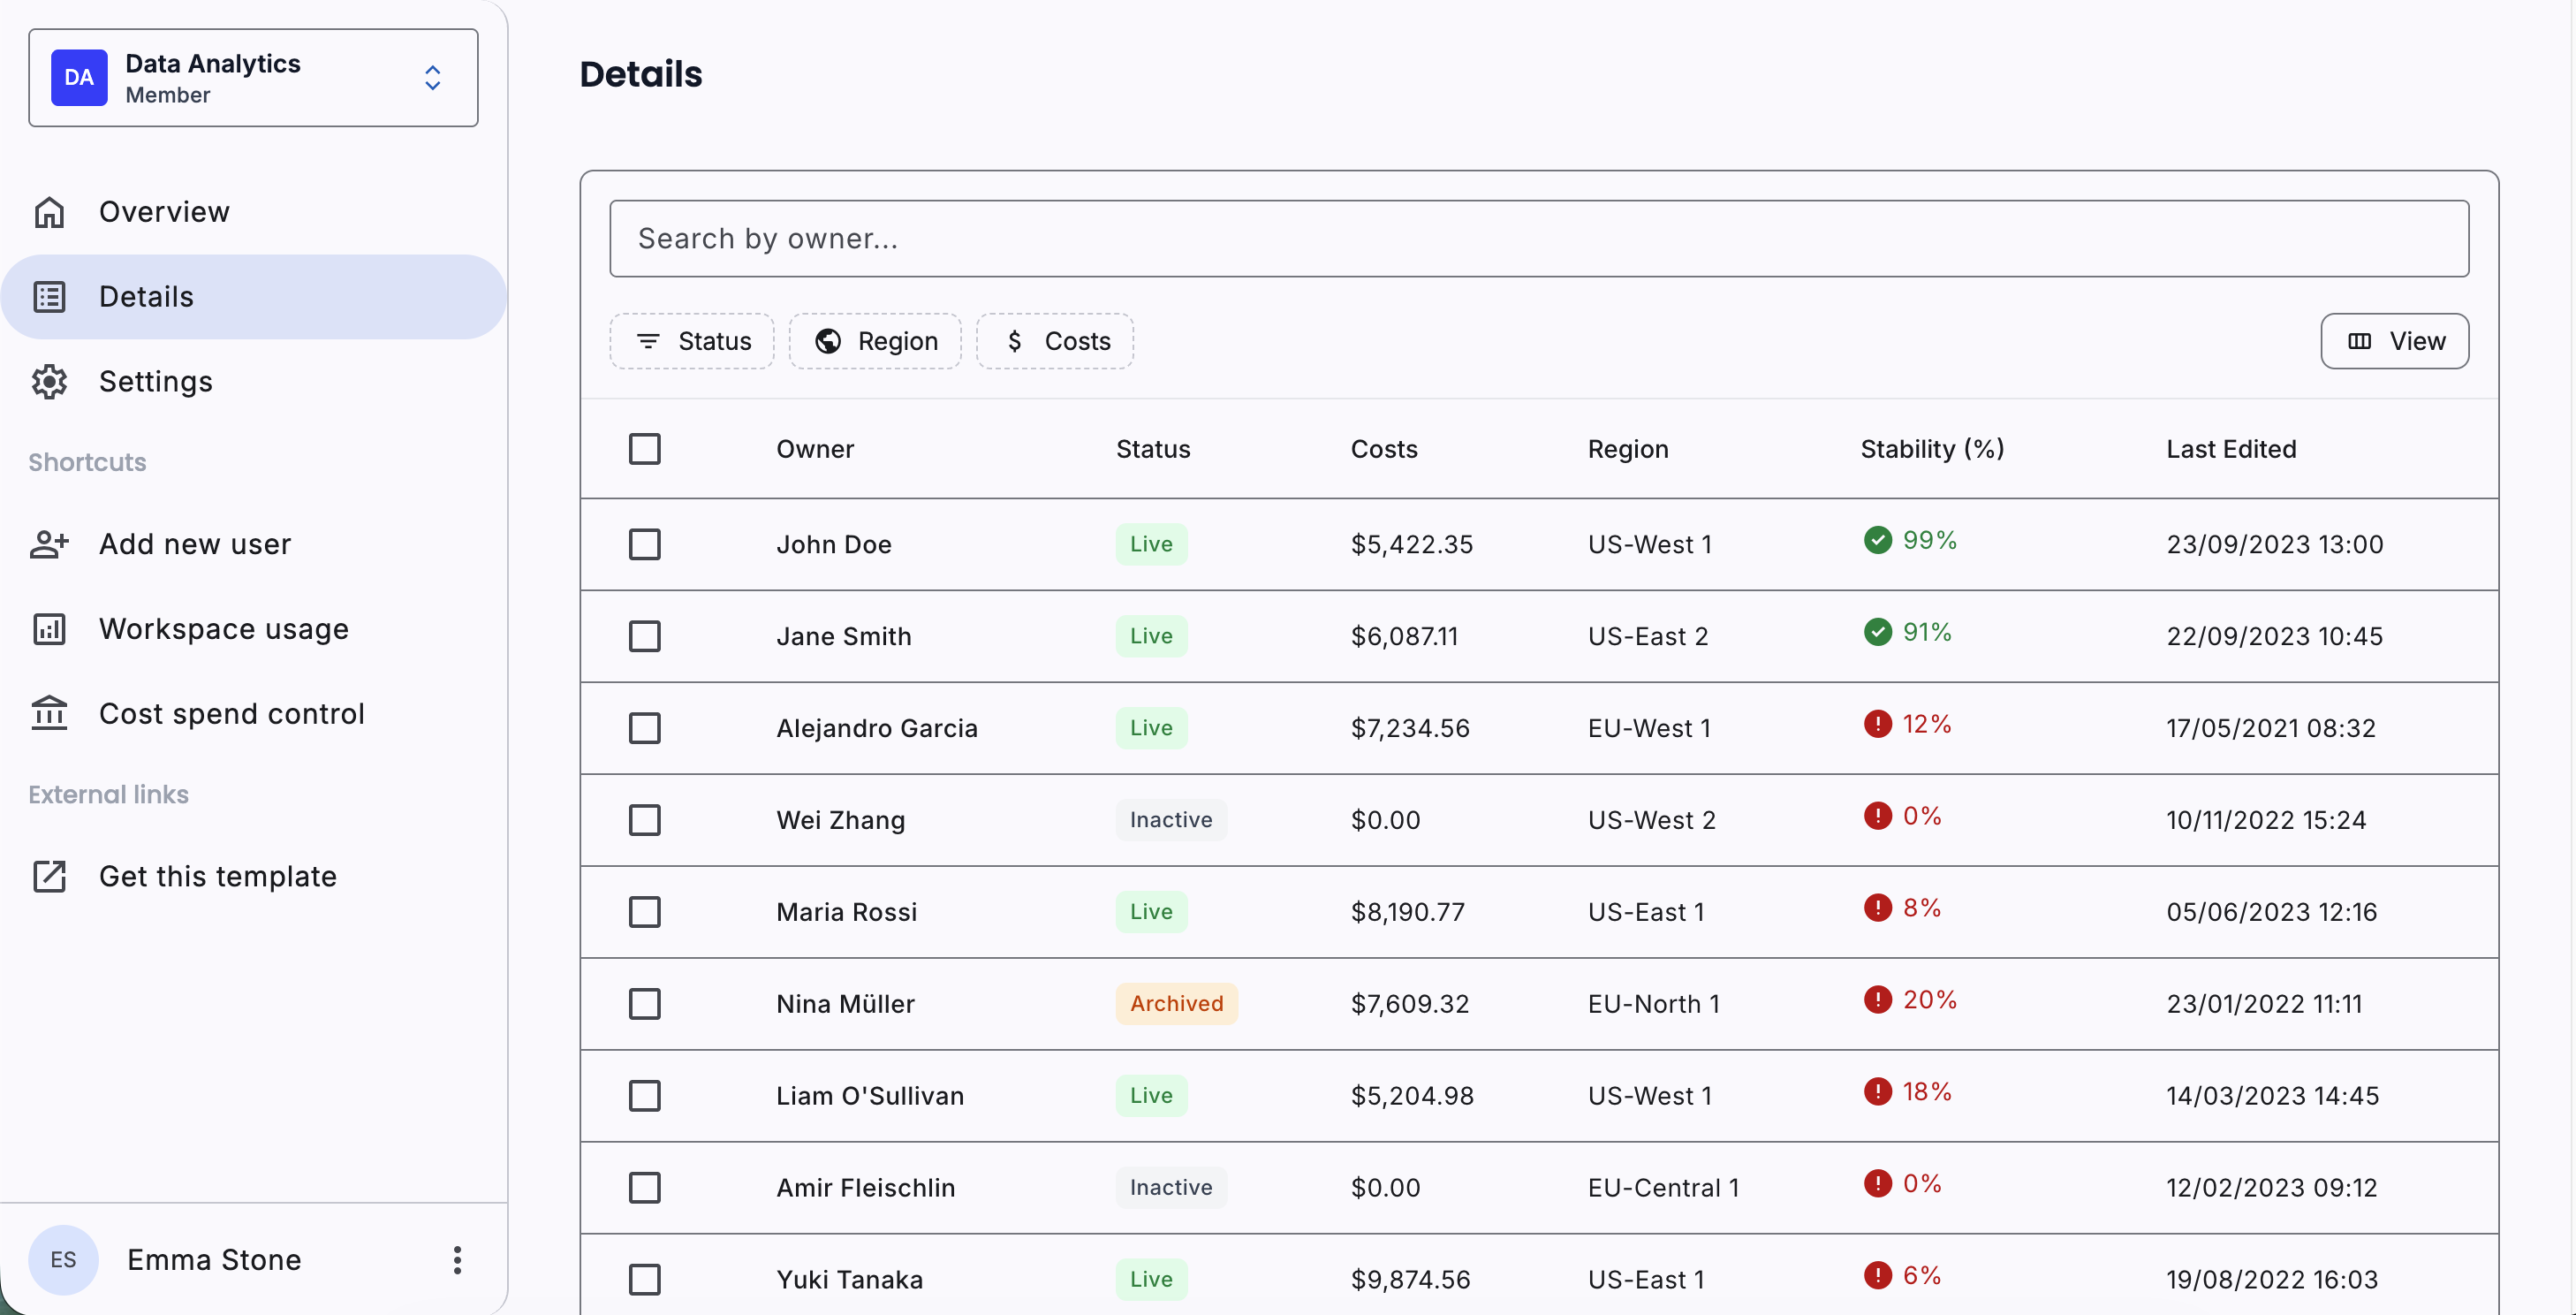
Task: Click the View columns button
Action: tap(2394, 341)
